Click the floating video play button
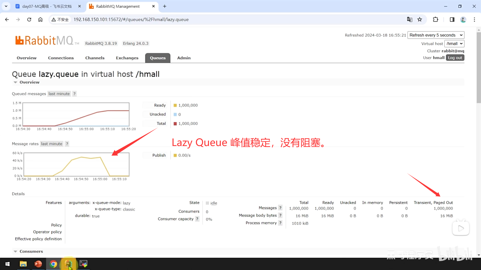 461,228
